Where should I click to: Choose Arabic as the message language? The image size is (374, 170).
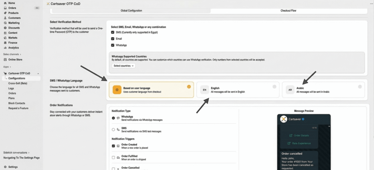click(x=323, y=90)
